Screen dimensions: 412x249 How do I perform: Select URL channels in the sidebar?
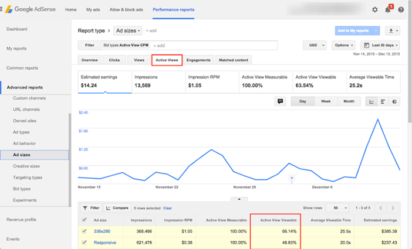pyautogui.click(x=26, y=110)
